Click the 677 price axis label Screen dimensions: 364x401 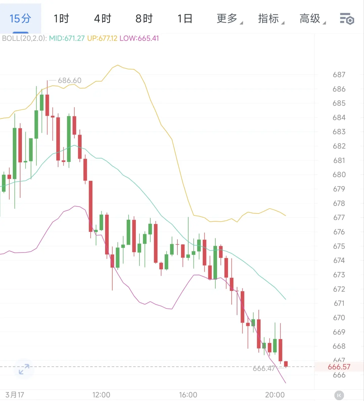(339, 218)
